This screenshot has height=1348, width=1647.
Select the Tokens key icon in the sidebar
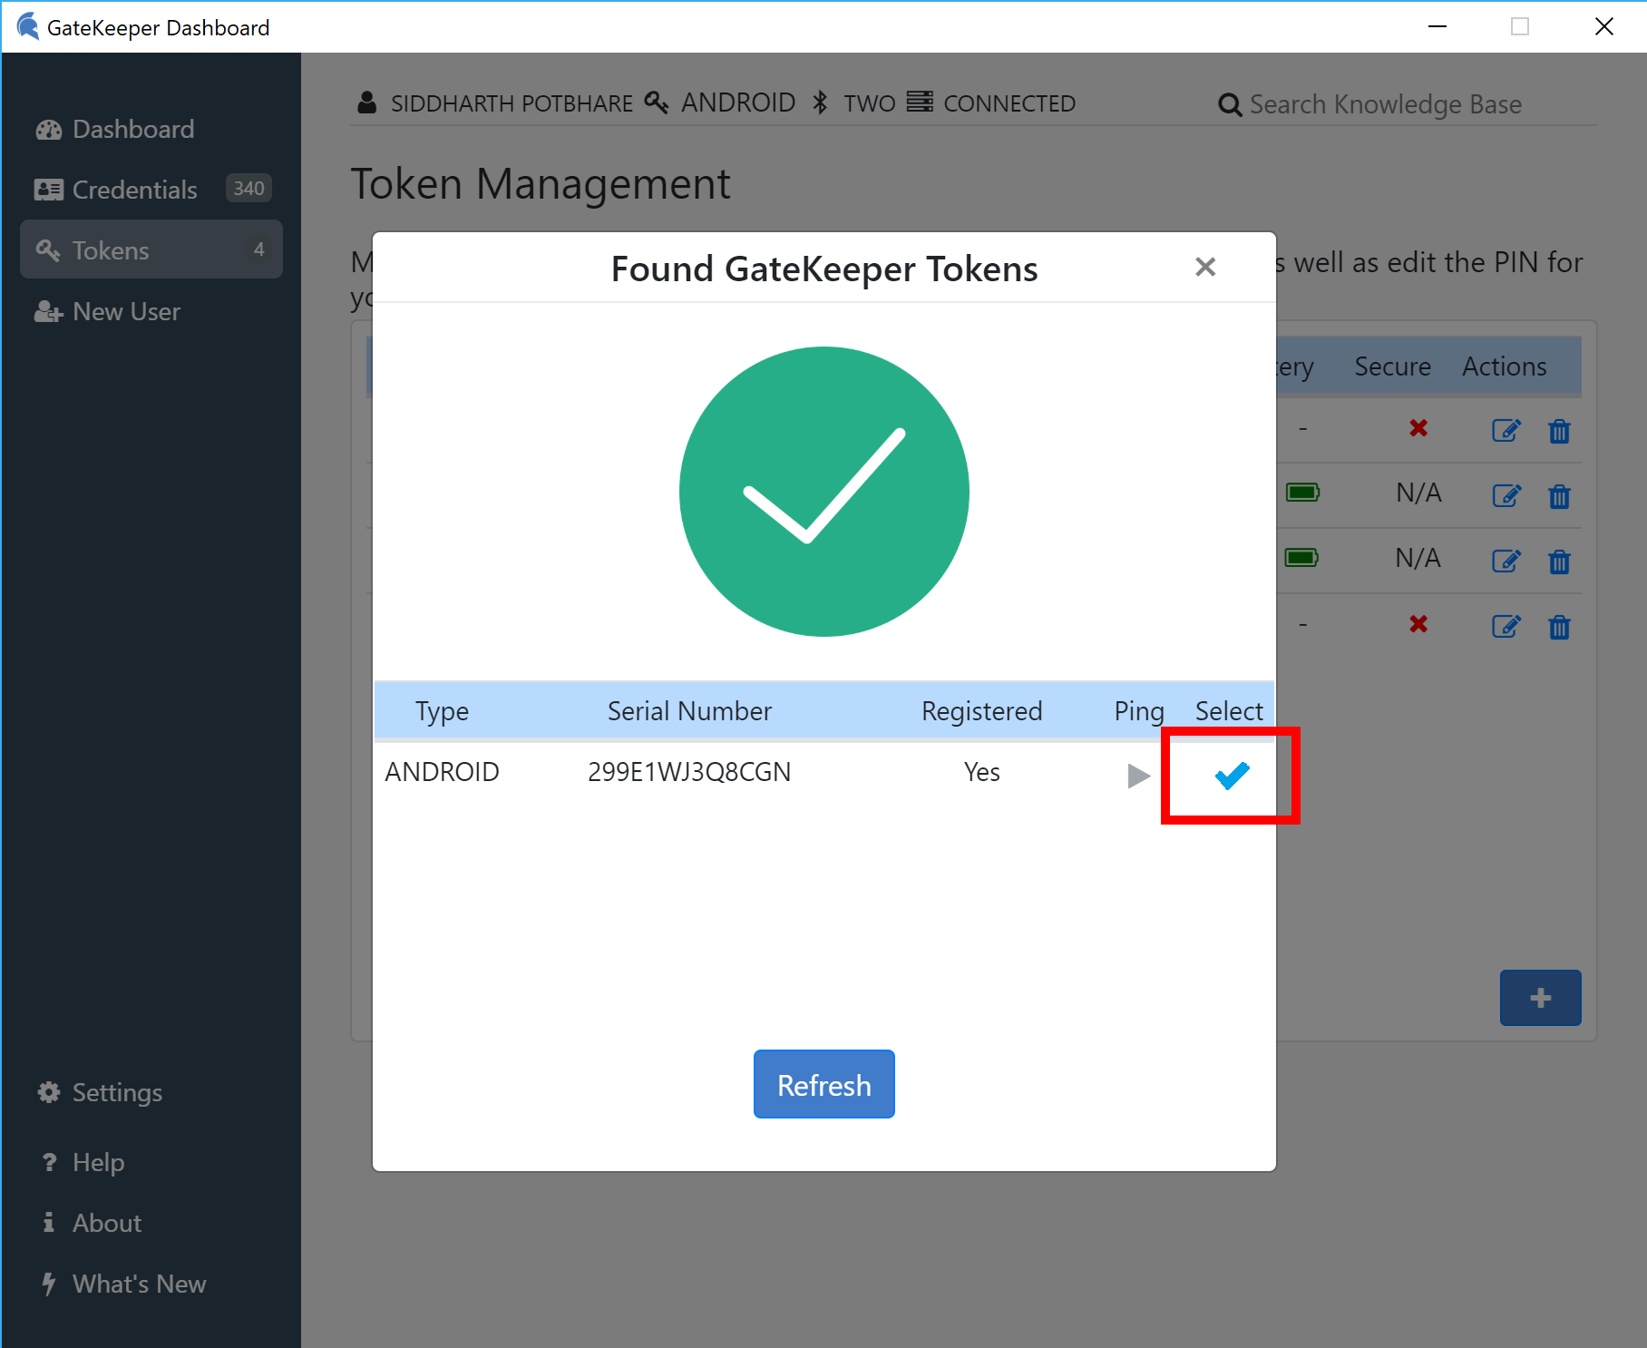(49, 249)
